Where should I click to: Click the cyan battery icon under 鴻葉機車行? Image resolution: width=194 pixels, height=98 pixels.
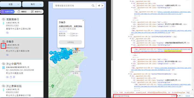pyautogui.click(x=4, y=23)
